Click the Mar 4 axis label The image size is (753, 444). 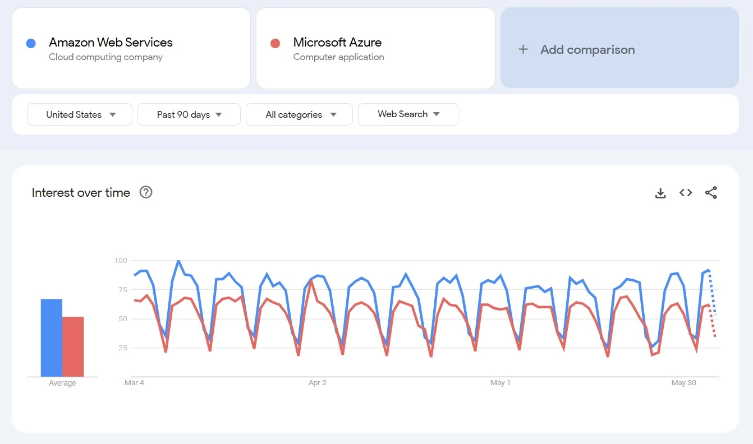coord(134,383)
